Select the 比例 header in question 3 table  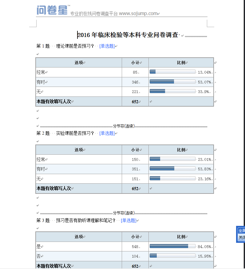click(x=181, y=237)
